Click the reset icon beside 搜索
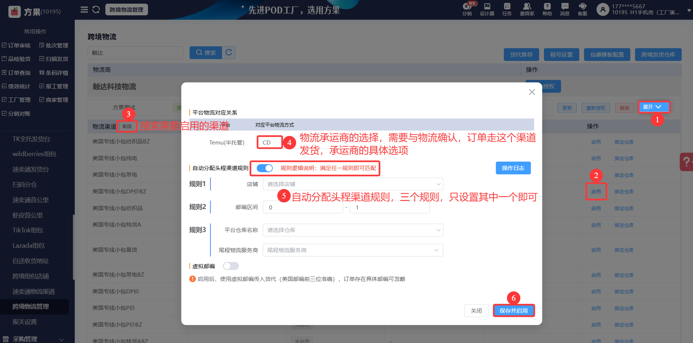This screenshot has height=343, width=693. tap(229, 53)
